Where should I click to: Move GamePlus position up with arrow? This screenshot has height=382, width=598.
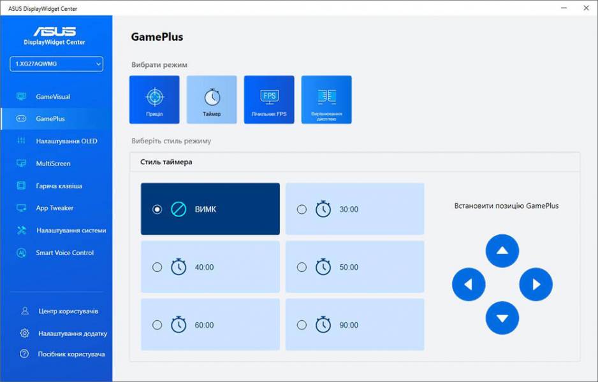tap(502, 251)
